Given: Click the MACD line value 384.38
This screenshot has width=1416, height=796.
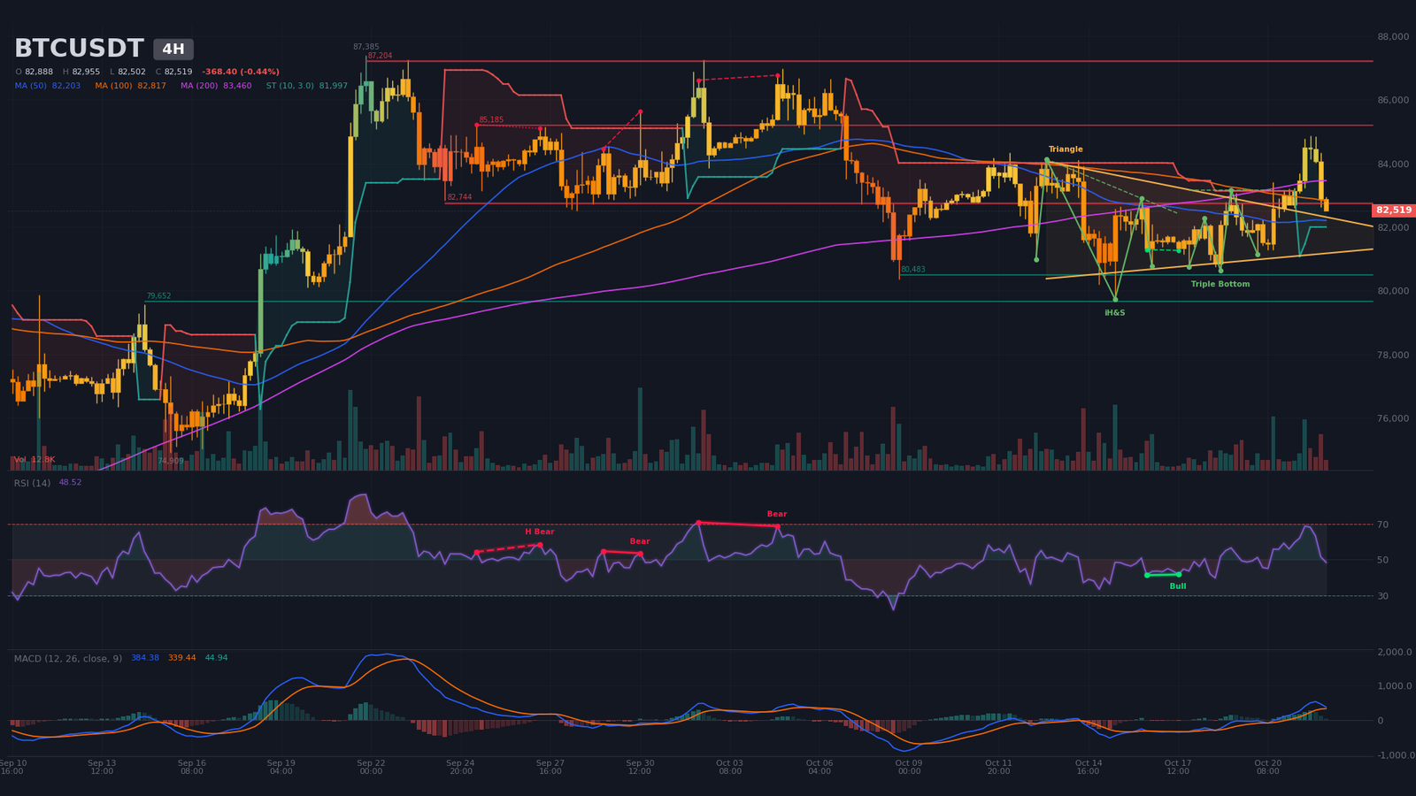Looking at the screenshot, I should (x=145, y=658).
